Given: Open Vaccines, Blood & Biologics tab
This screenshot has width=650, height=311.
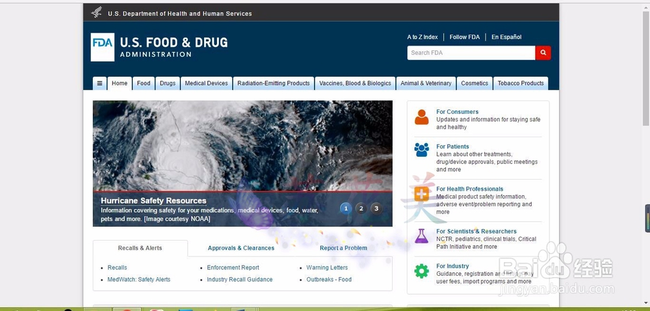Looking at the screenshot, I should pyautogui.click(x=356, y=83).
